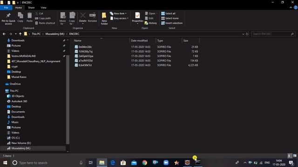Open Downloads in Quick access

(18, 40)
